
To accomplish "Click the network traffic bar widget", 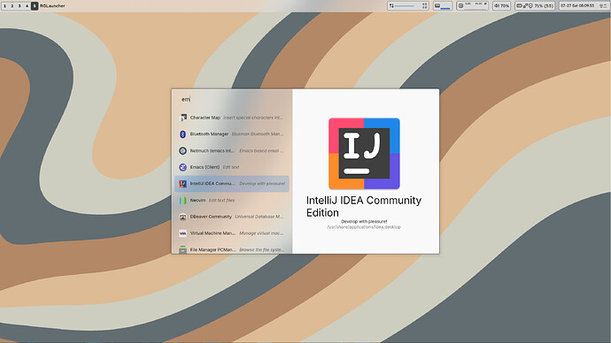I will [408, 6].
